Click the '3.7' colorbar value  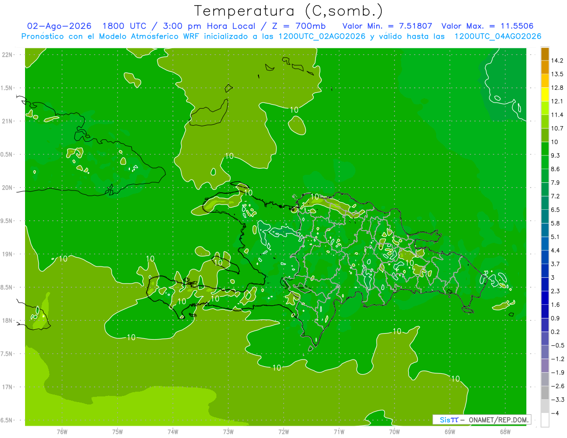(x=556, y=264)
